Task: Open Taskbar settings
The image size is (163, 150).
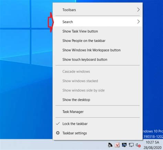Action: (98, 133)
